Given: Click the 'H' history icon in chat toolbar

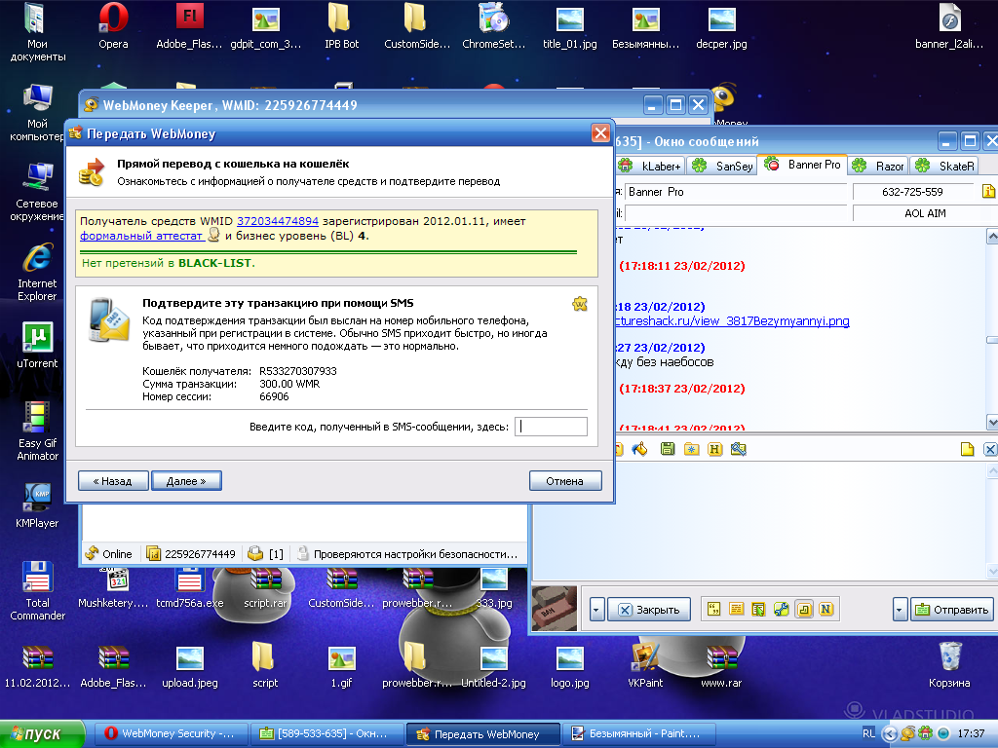Looking at the screenshot, I should point(714,449).
